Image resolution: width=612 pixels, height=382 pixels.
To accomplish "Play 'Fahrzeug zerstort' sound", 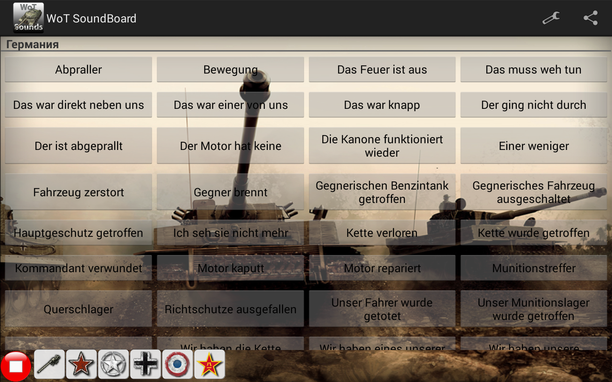I will click(78, 192).
